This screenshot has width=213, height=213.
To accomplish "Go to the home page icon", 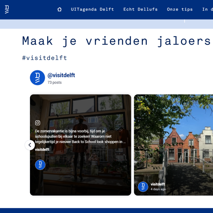I will tap(60, 9).
